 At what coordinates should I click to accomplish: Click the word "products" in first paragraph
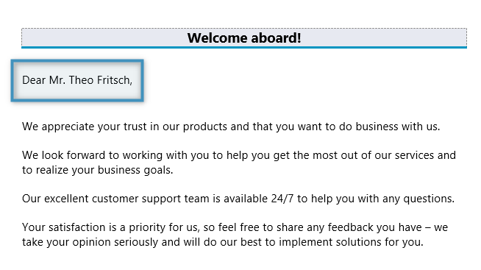(x=205, y=127)
